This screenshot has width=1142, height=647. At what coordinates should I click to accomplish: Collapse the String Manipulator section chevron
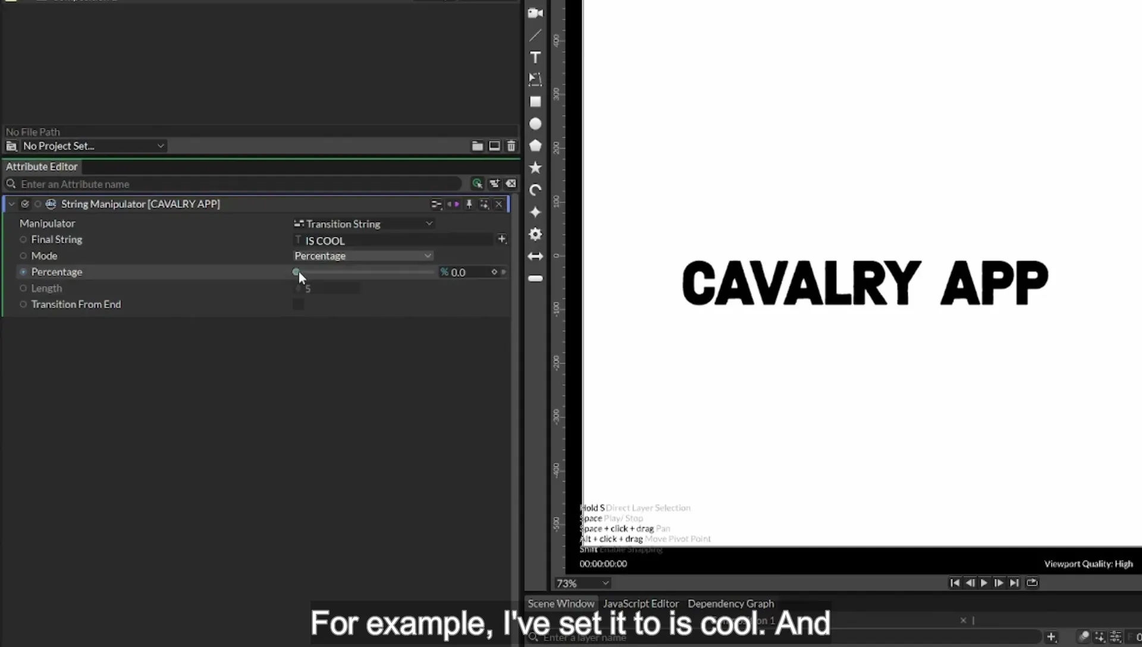pos(11,204)
